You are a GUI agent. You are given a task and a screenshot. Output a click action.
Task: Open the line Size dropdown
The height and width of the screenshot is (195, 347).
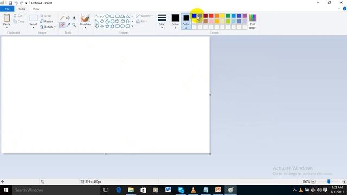[x=162, y=21]
